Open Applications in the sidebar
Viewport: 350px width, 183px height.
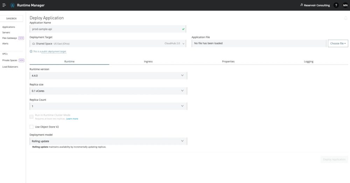click(x=9, y=27)
